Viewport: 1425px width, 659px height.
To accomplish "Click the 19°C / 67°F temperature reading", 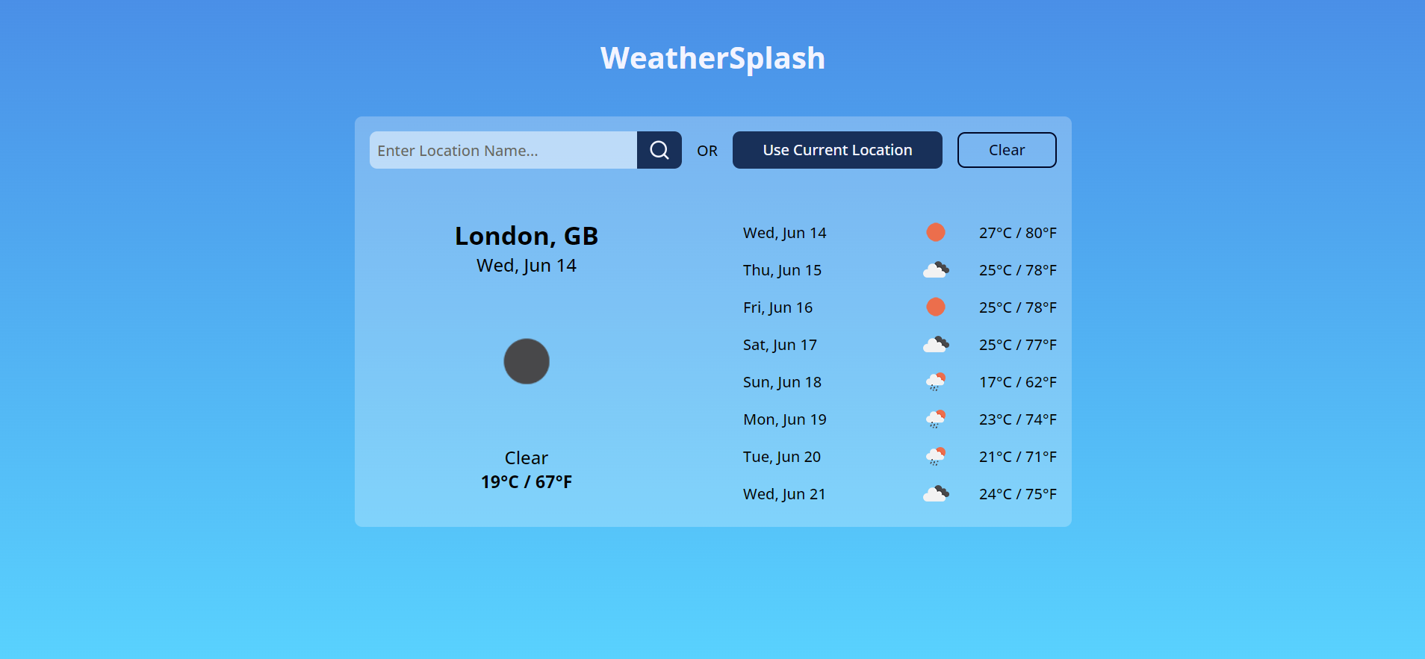I will 526,481.
